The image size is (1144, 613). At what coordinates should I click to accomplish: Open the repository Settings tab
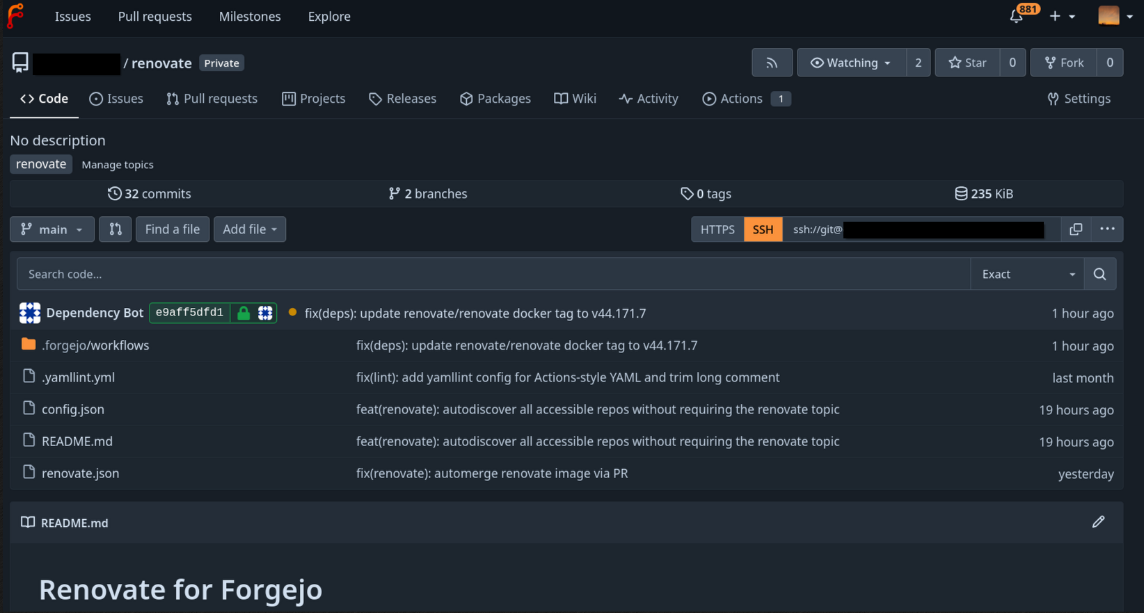point(1079,99)
